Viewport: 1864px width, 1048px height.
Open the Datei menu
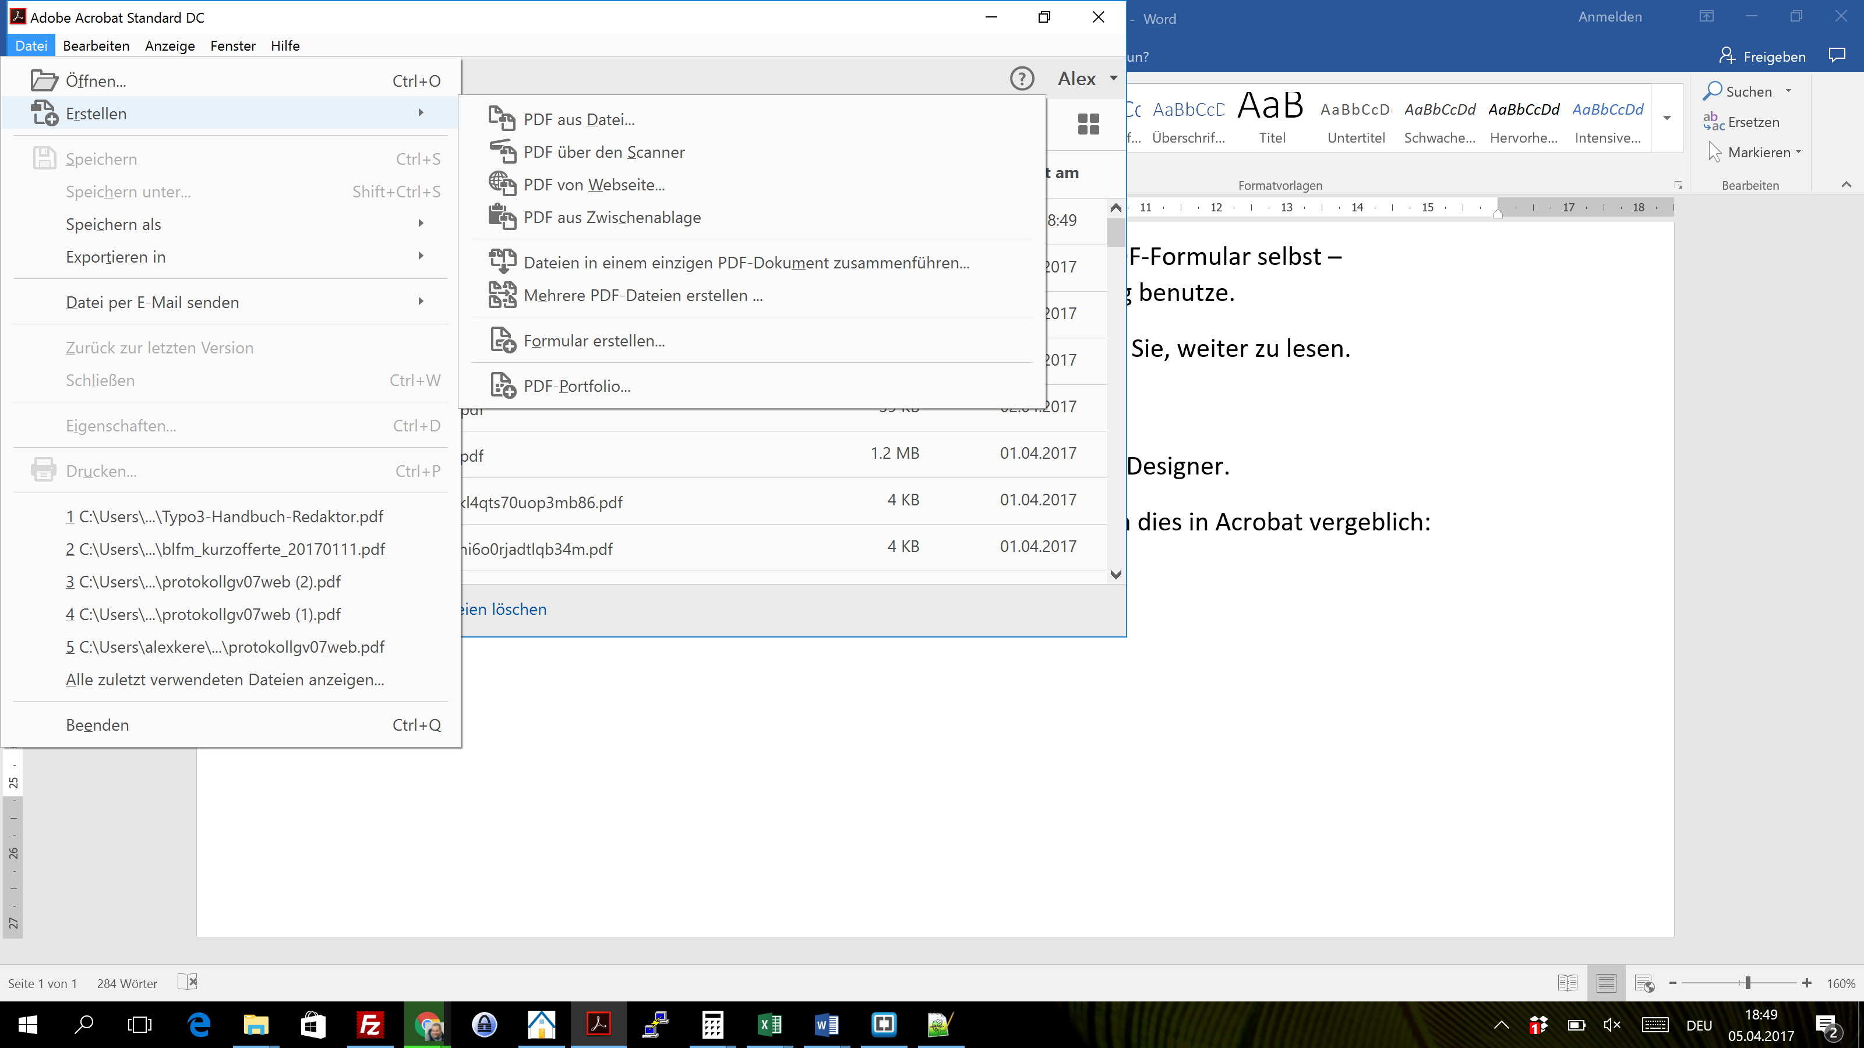(31, 45)
